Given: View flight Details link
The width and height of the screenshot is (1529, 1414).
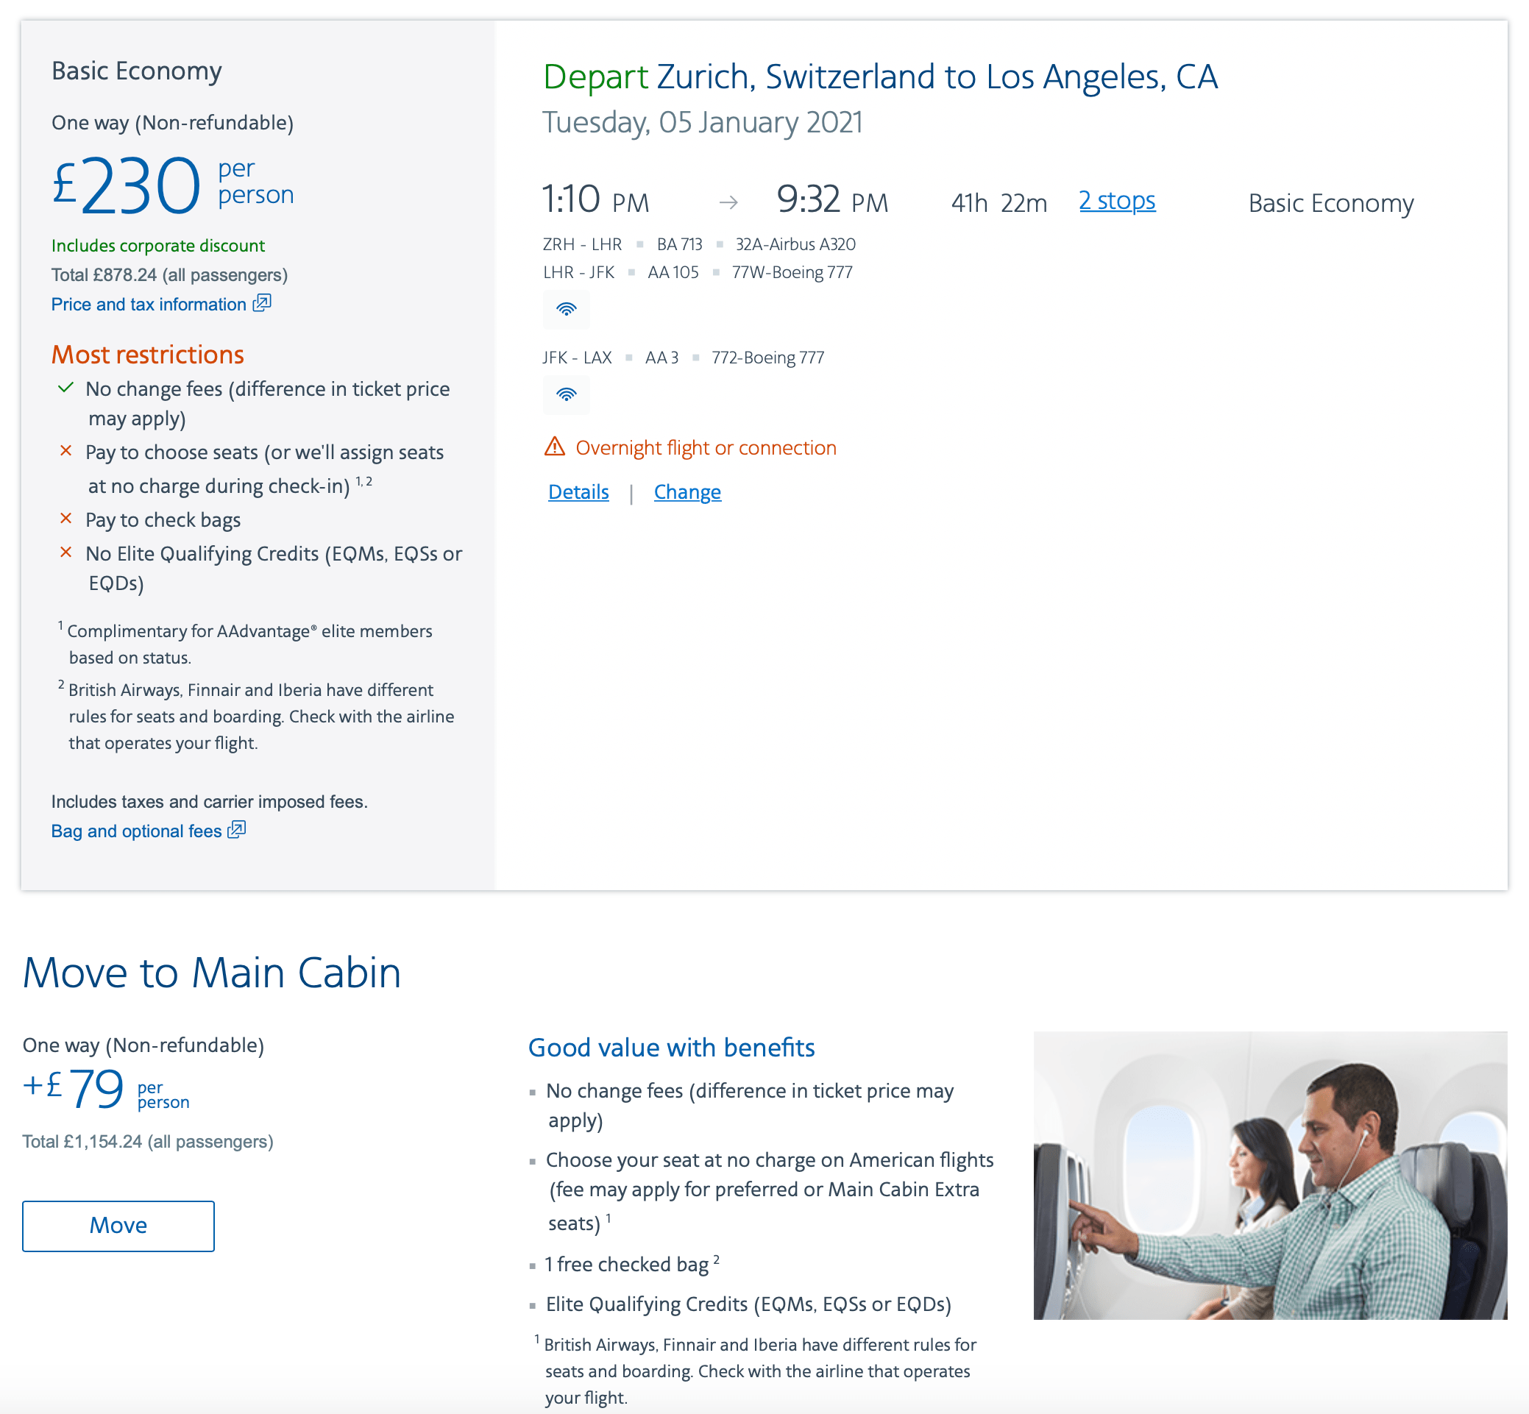Looking at the screenshot, I should tap(578, 492).
